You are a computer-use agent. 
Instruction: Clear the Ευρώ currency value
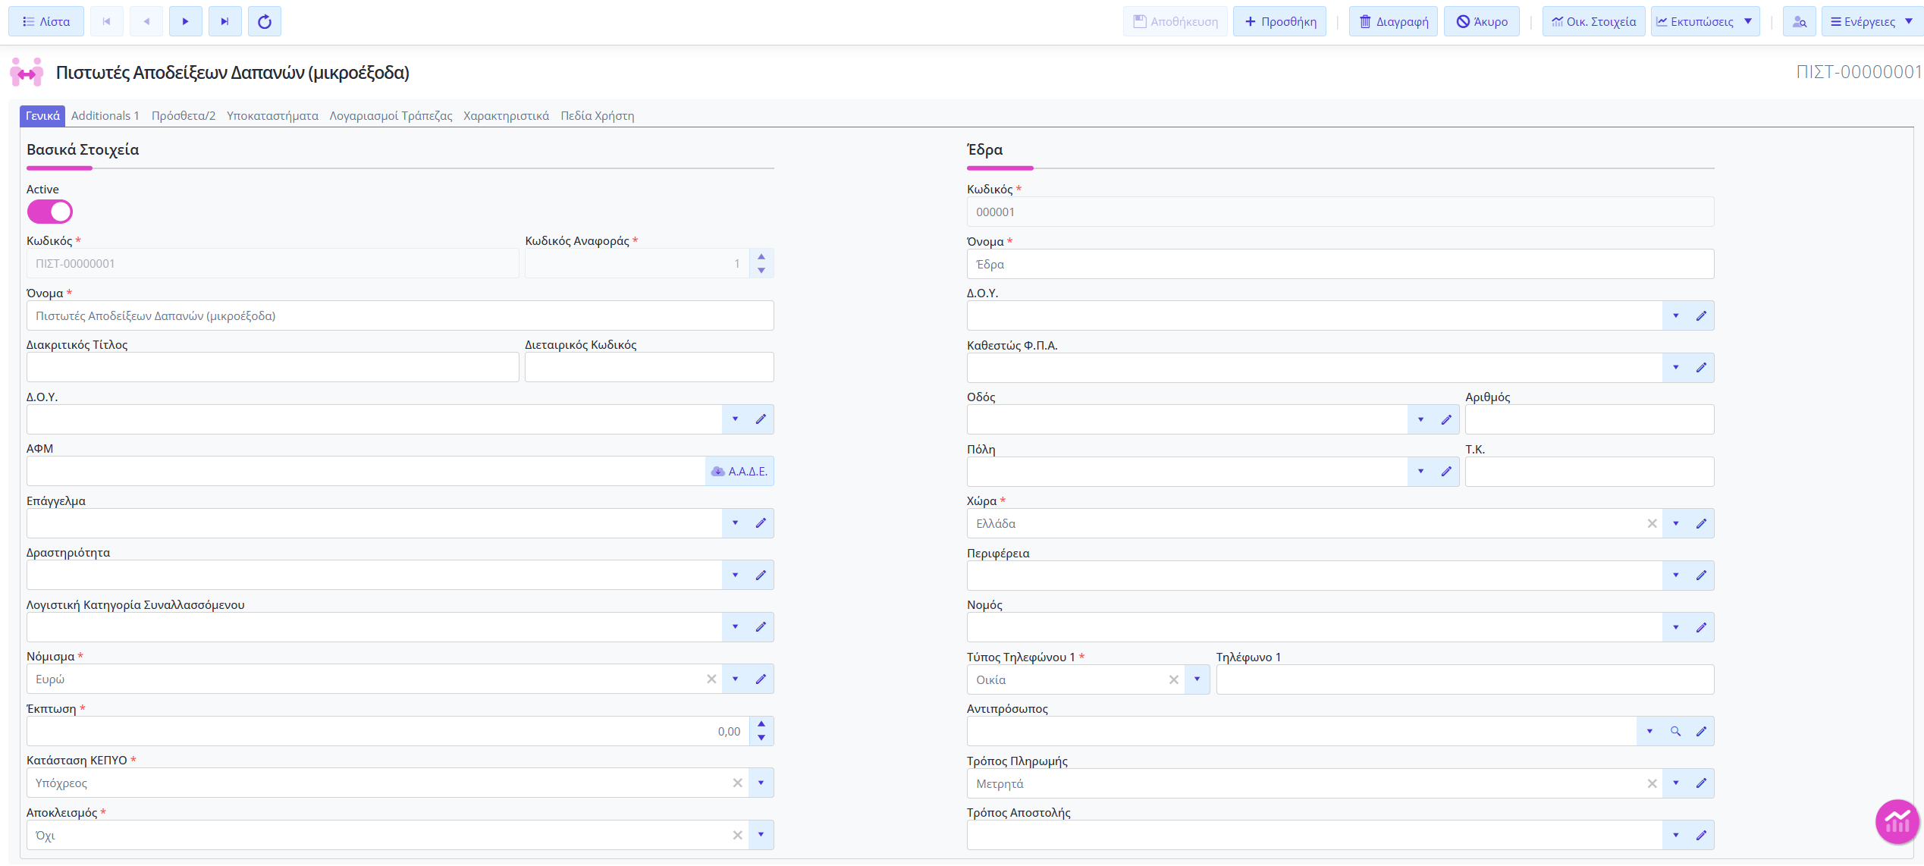(x=711, y=679)
